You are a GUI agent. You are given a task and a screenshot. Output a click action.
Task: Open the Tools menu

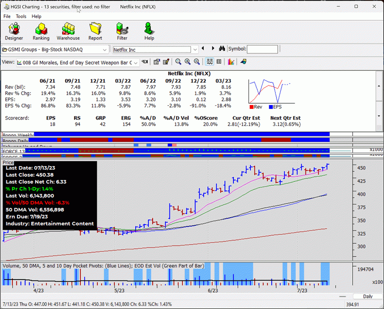pyautogui.click(x=21, y=16)
